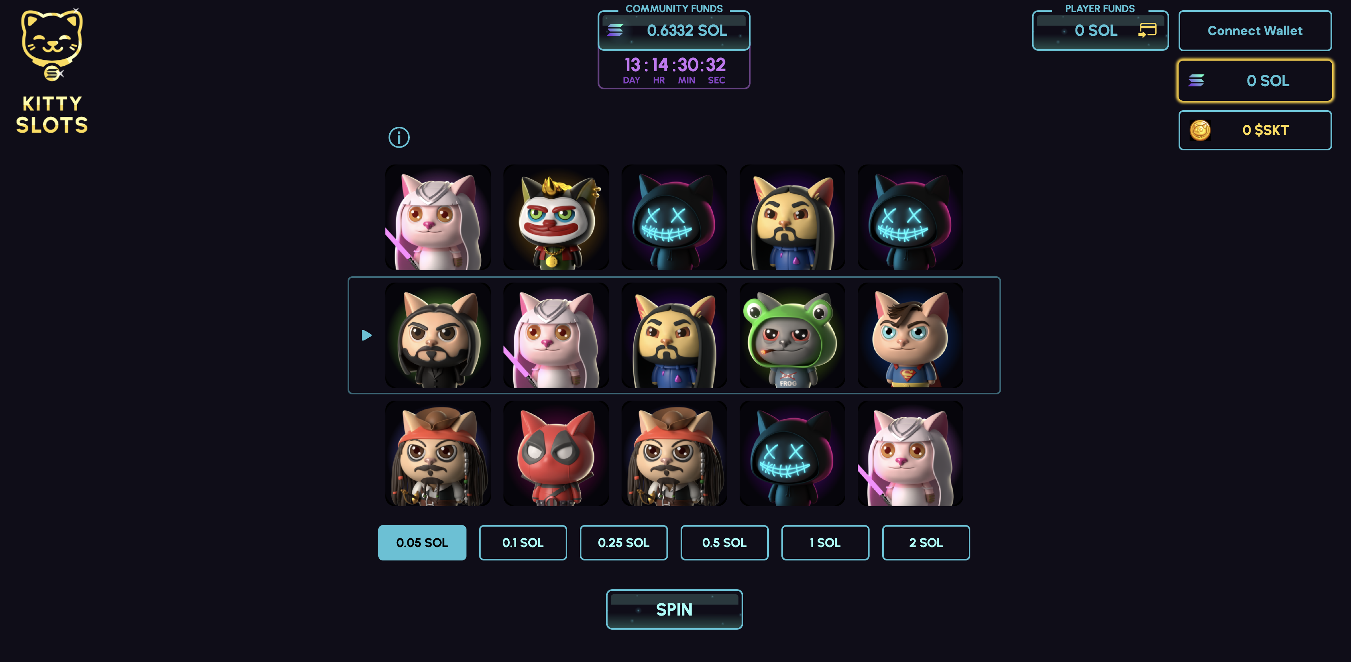Viewport: 1351px width, 662px height.
Task: Choose the 0.25 SOL bet amount
Action: [x=623, y=542]
